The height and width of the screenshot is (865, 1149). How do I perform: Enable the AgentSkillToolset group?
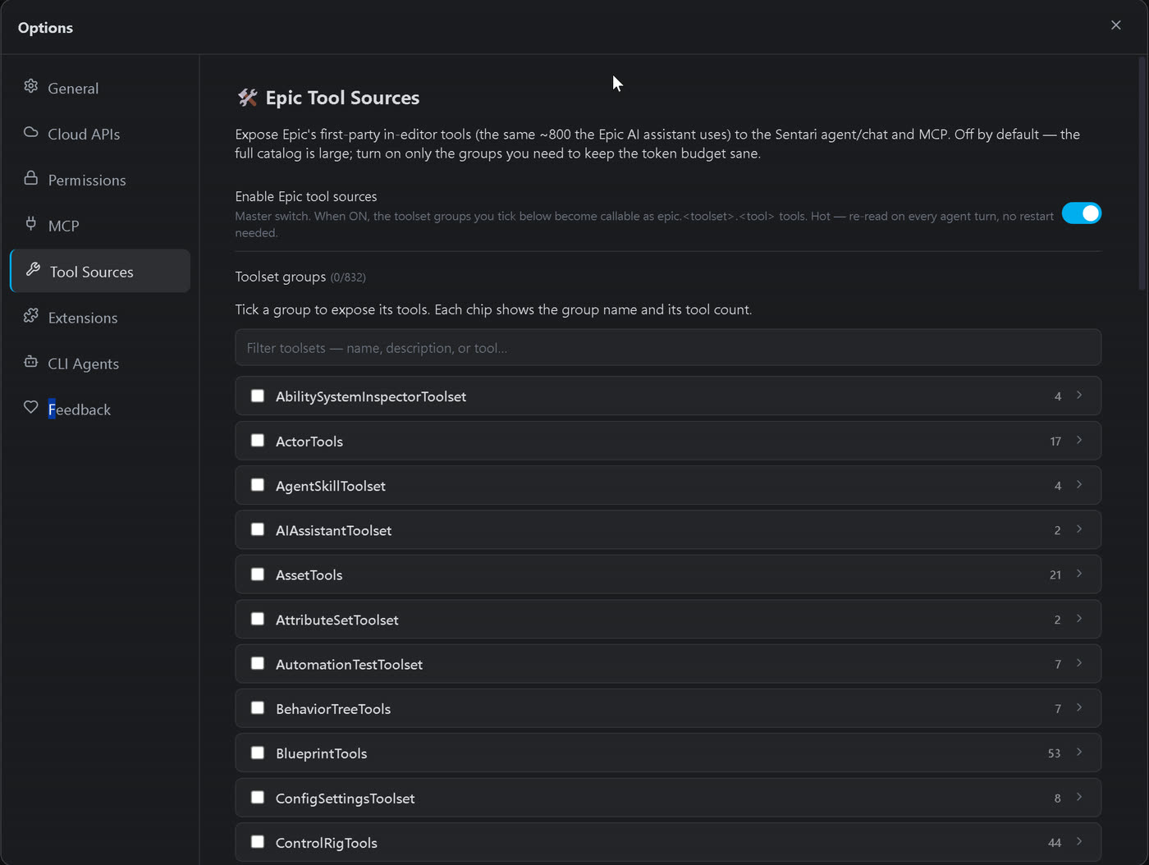(258, 485)
